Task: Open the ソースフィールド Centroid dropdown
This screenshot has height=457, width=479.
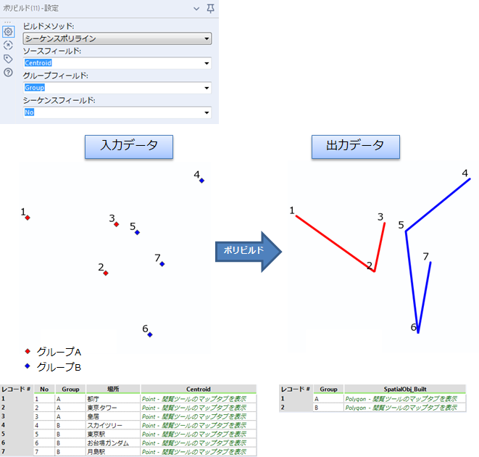Action: [117, 63]
